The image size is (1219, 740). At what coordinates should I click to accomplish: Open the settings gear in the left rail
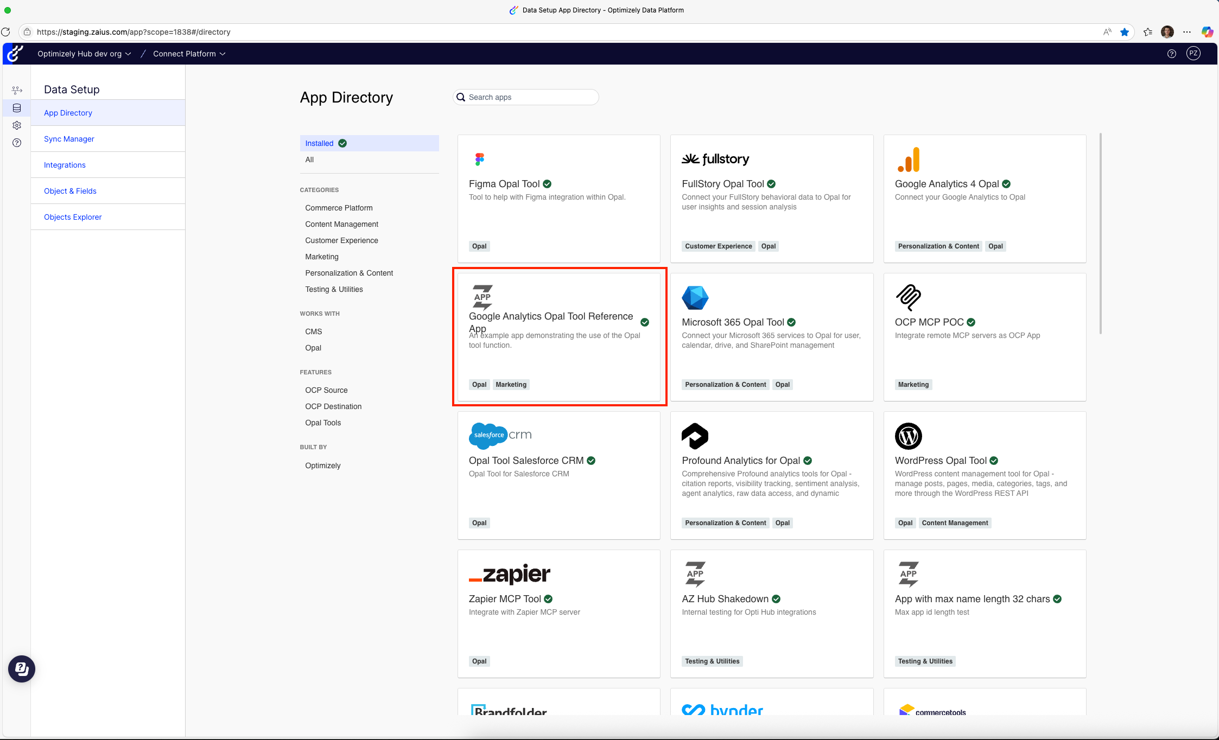17,125
